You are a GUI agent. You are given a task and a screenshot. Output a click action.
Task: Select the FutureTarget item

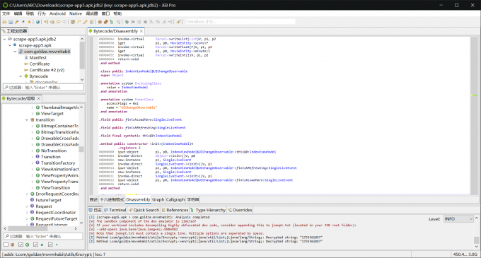pyautogui.click(x=48, y=200)
